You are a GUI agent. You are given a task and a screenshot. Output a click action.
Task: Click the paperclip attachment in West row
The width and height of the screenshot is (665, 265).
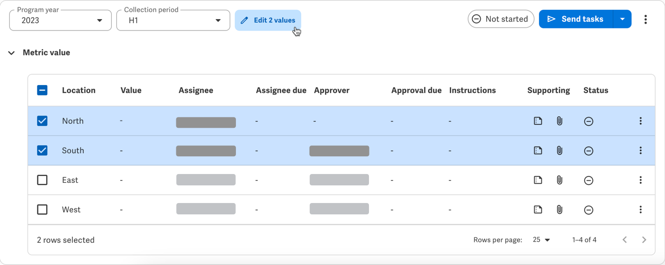coord(560,209)
